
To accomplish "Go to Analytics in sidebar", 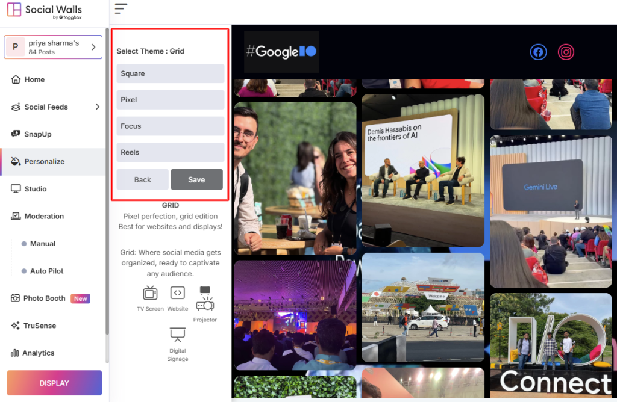I will pos(38,353).
